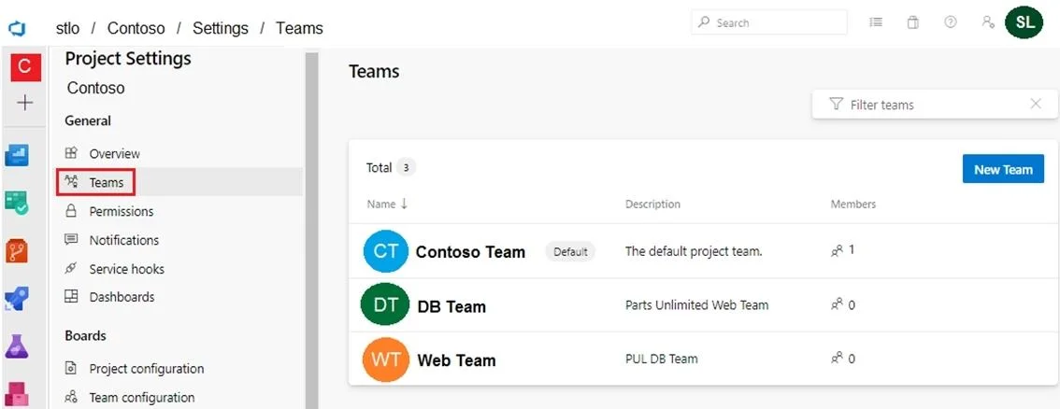Image resolution: width=1060 pixels, height=409 pixels.
Task: Open Azure DevOps home logo
Action: pyautogui.click(x=17, y=28)
